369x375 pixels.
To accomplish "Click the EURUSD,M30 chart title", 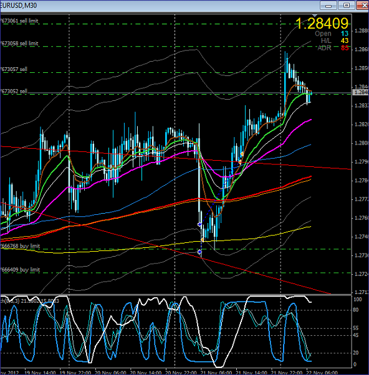I will coord(19,5).
